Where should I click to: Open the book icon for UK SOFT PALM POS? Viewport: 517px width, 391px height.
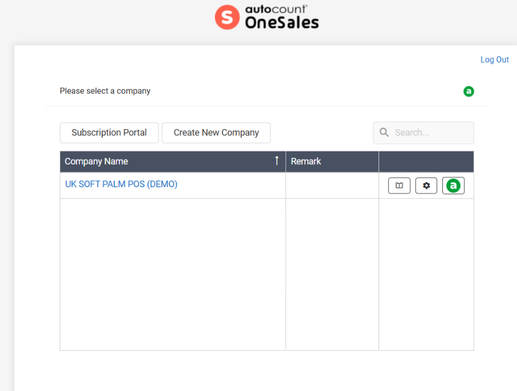tap(399, 185)
